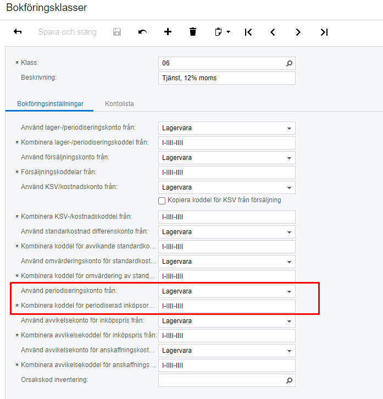Click the back arrow icon in toolbar
Screen dimensions: 383x399
(x=18, y=32)
